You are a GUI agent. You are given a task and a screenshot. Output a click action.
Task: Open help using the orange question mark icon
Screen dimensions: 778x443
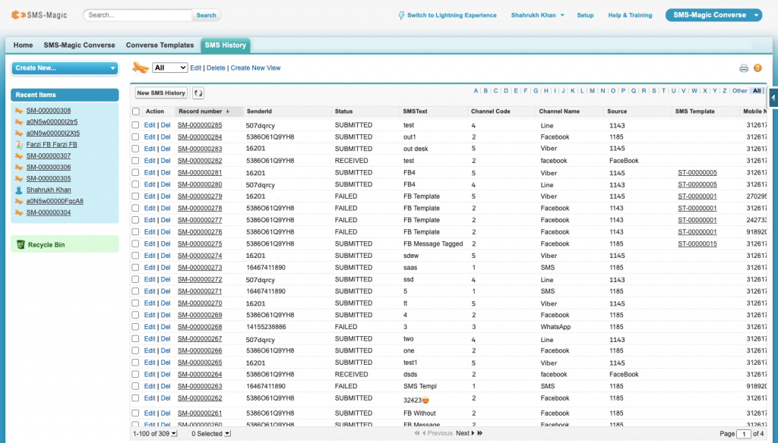[757, 68]
